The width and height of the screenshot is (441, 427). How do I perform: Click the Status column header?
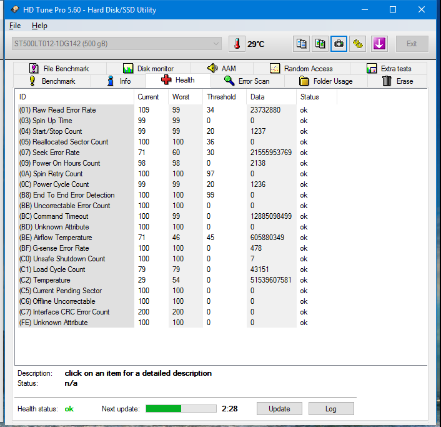(317, 97)
